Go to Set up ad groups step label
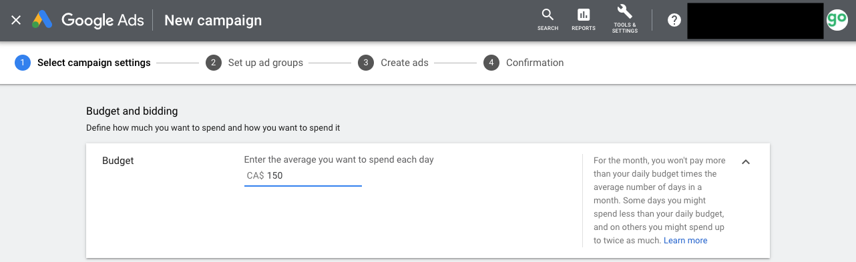The width and height of the screenshot is (856, 262). pos(266,63)
